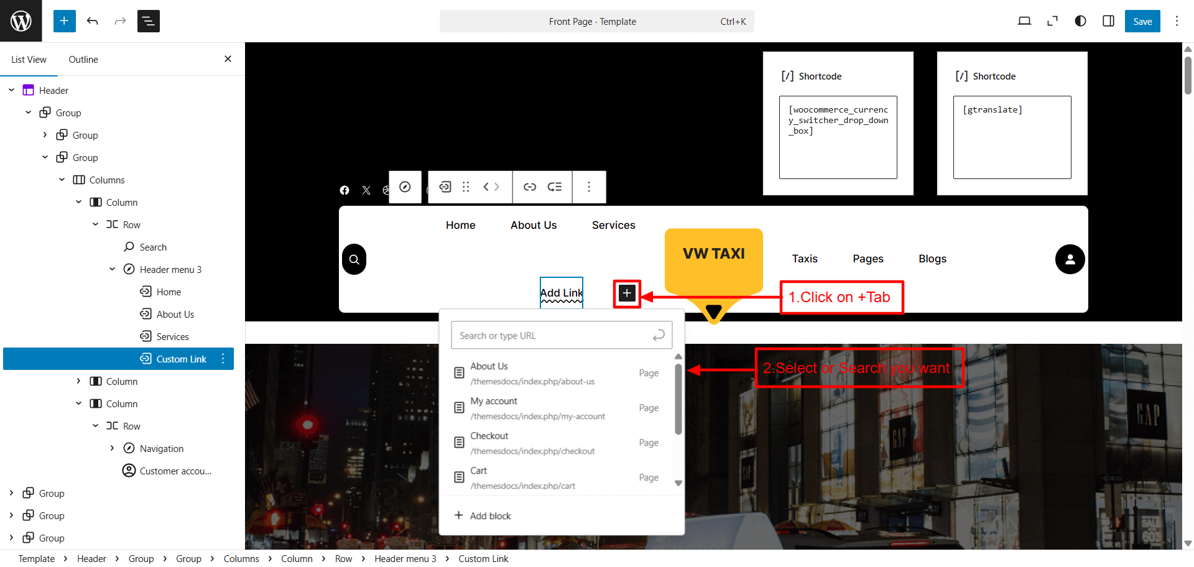Click the black search icon in header preview

pyautogui.click(x=354, y=259)
